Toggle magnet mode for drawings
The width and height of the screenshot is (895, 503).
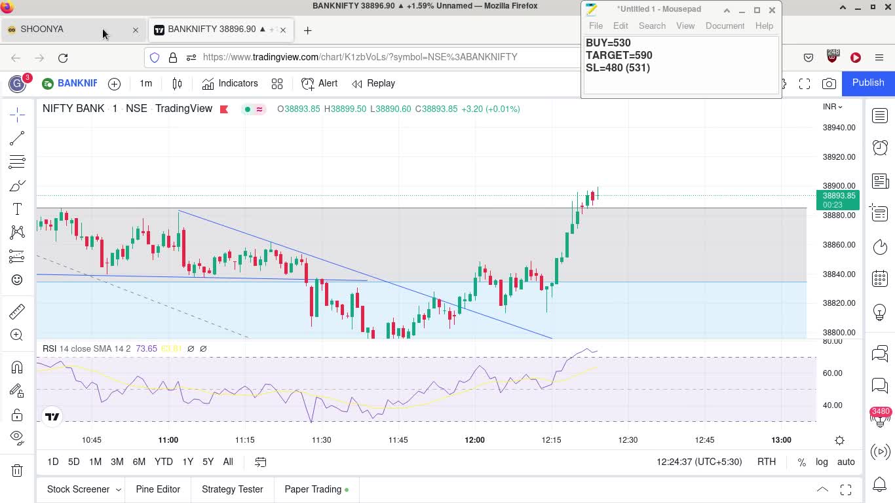17,367
